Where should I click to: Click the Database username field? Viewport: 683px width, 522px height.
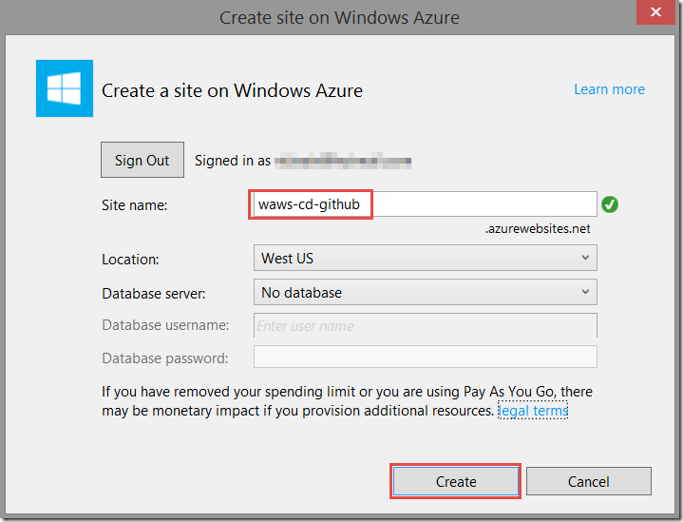(426, 325)
